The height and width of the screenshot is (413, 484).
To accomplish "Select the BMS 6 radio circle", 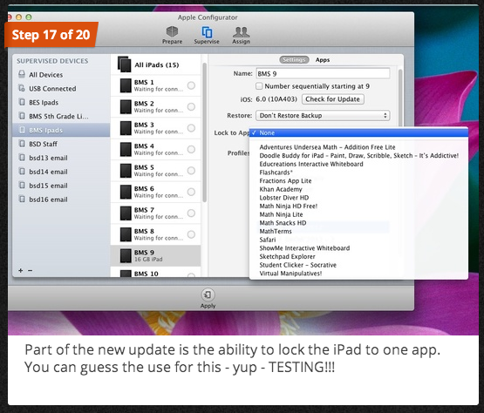I will click(191, 192).
